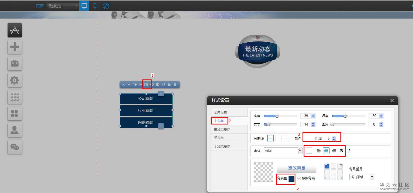Click the bar-chart align icon in floating toolbar
Image resolution: width=413 pixels, height=193 pixels.
click(x=163, y=85)
